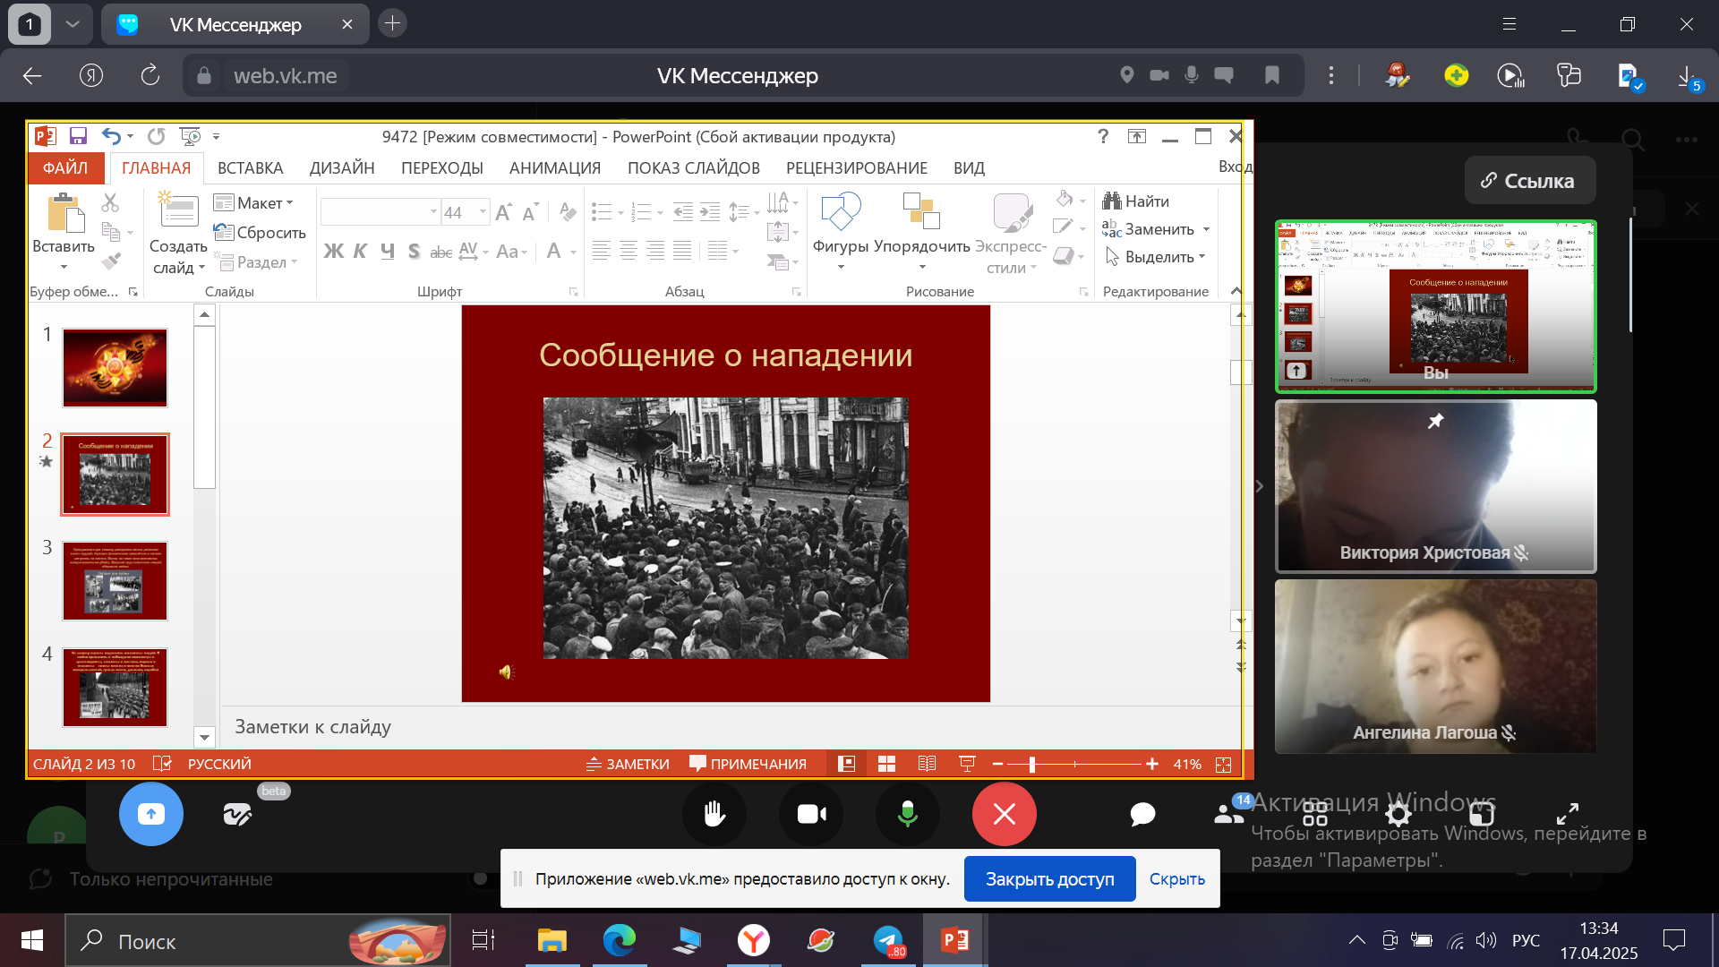Click the Ссылка link button
The height and width of the screenshot is (967, 1719).
click(x=1529, y=181)
